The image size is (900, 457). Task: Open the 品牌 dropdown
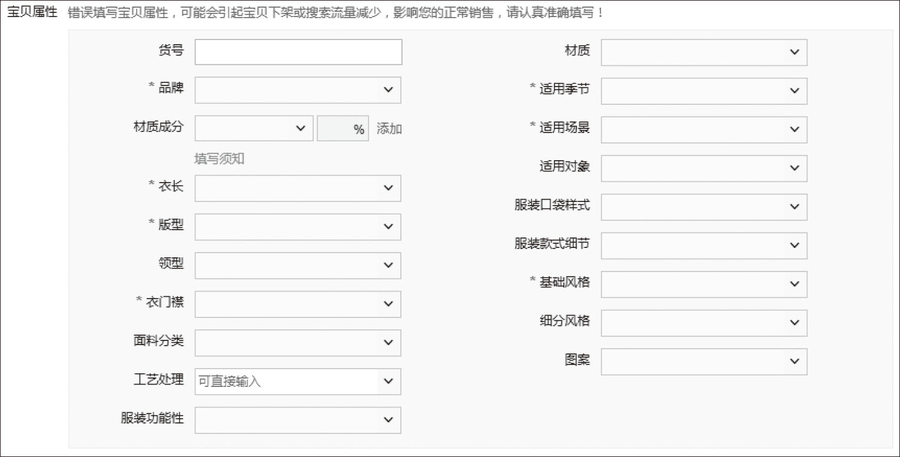click(x=298, y=90)
